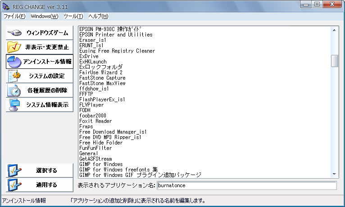This screenshot has height=207, width=345.
Task: Click the folder checkmark icon on 非表示・変更禁止
Action: tap(14, 47)
